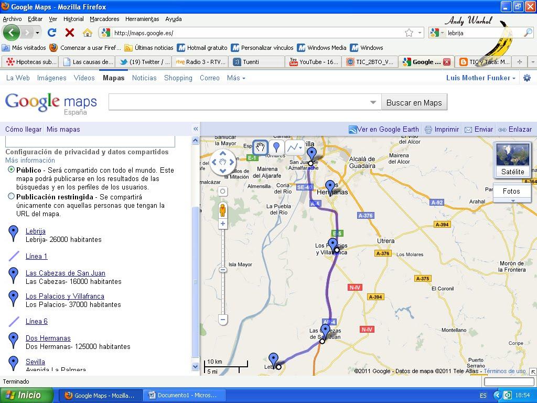Screen dimensions: 537x403
Task: Click the Street View pegman icon
Action: click(222, 209)
